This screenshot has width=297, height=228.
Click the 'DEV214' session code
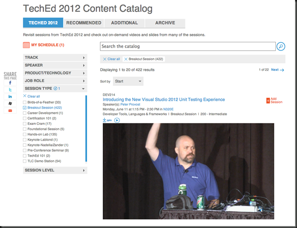click(x=109, y=95)
